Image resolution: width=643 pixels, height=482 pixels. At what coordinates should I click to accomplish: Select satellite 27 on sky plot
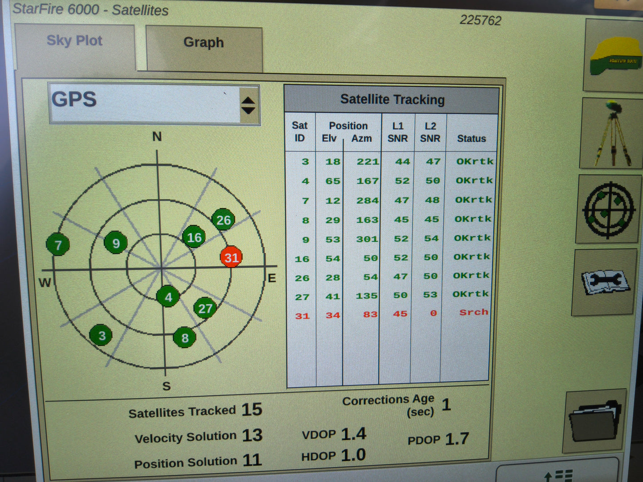pos(205,308)
